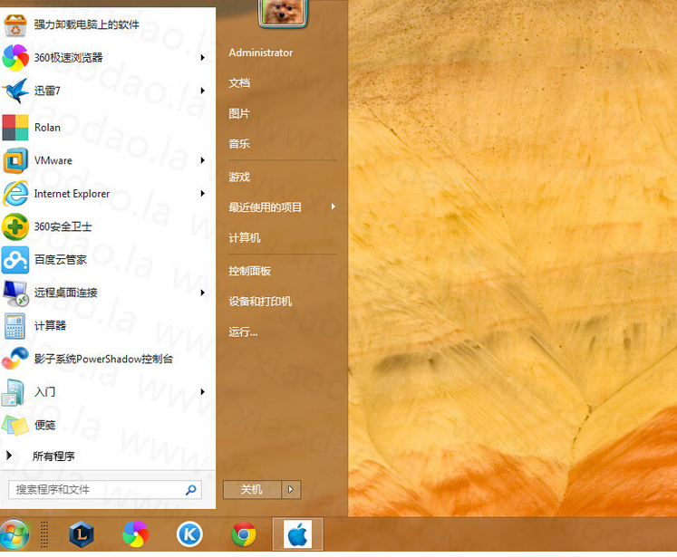Open 音乐 music
The height and width of the screenshot is (557, 677).
click(x=239, y=144)
